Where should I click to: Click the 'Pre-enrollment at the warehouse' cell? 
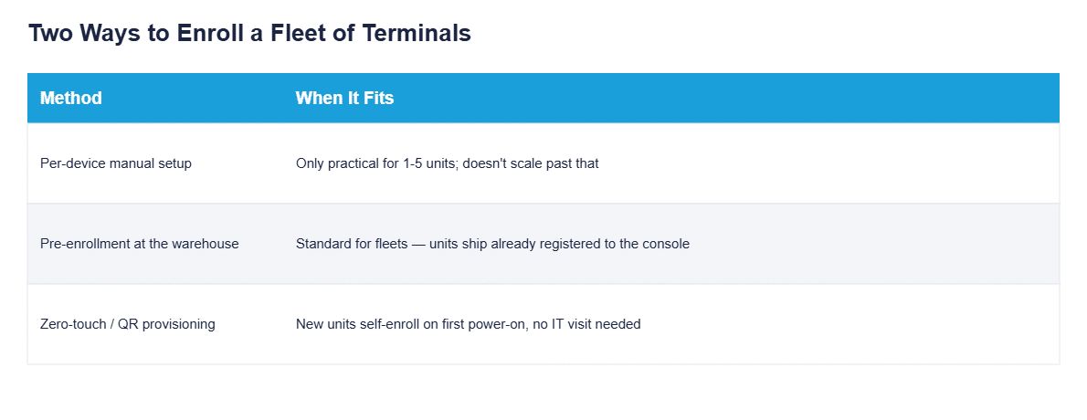click(140, 244)
